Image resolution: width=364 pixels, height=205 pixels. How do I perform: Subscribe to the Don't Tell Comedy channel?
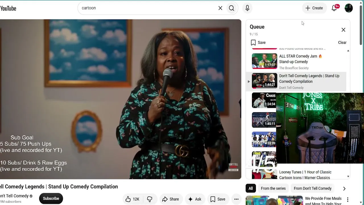coord(51,198)
